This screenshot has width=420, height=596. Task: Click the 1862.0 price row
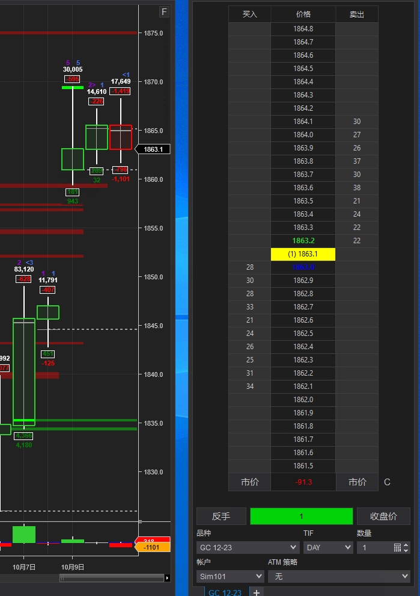[303, 400]
